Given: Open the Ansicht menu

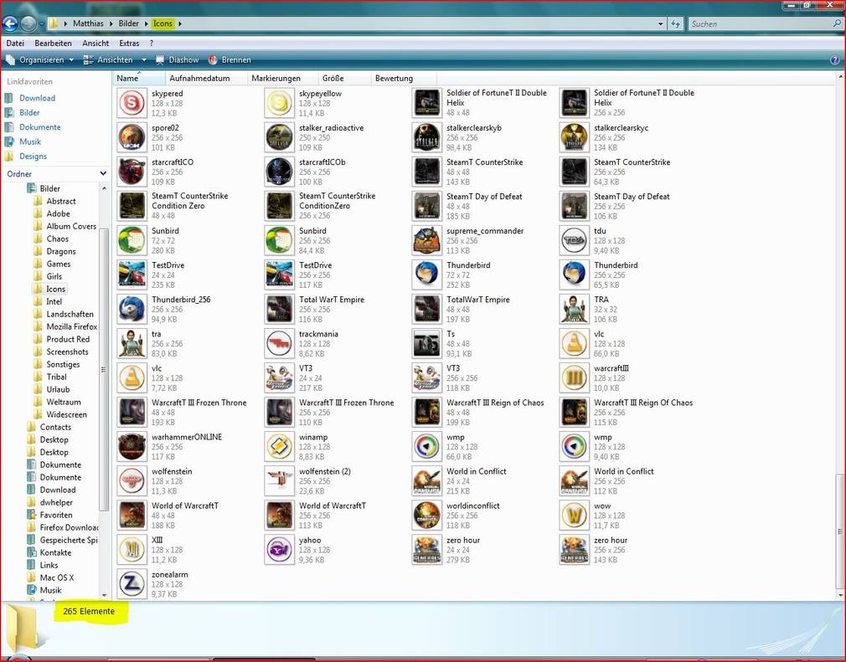Looking at the screenshot, I should point(95,44).
